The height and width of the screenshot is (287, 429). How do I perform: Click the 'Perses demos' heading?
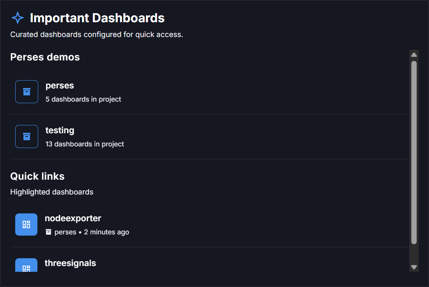[x=45, y=57]
